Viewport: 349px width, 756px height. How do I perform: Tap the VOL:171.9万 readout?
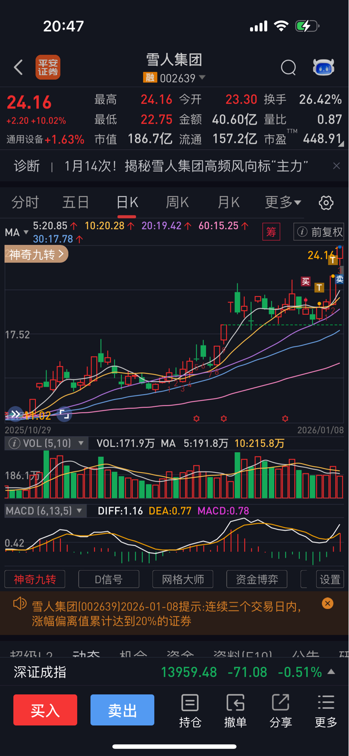click(126, 443)
